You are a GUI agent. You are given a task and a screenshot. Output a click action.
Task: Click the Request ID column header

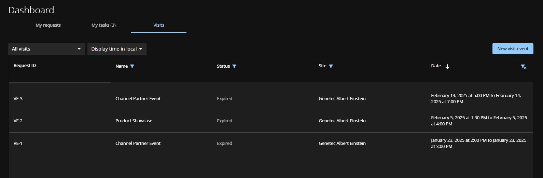click(25, 66)
